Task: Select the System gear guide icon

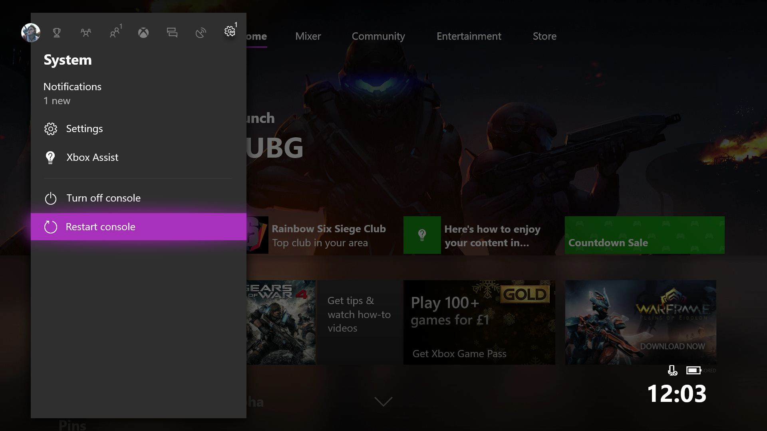Action: tap(230, 32)
